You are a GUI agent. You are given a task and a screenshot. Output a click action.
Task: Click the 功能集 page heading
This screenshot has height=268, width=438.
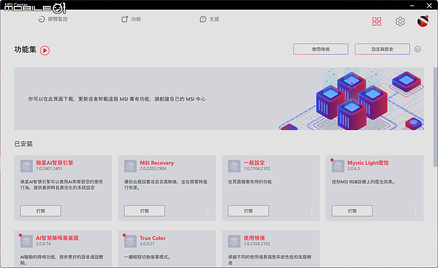pos(26,49)
